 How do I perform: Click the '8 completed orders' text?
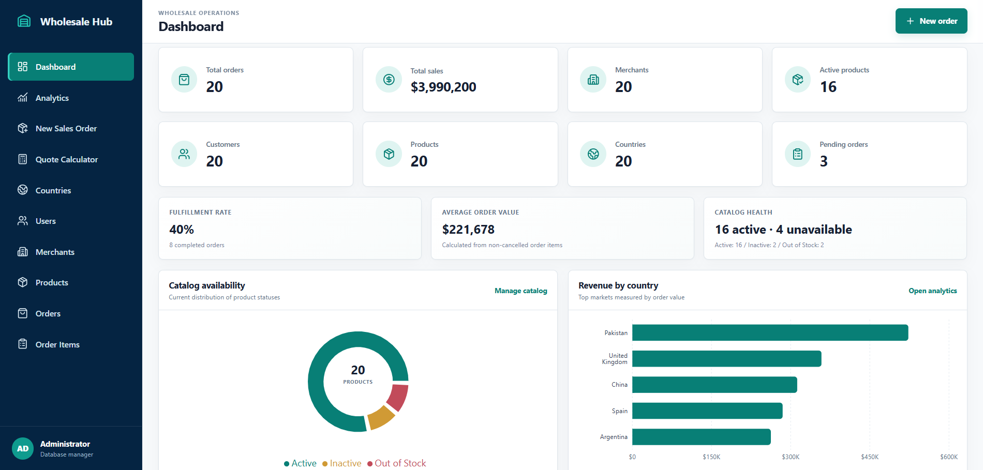coord(197,245)
